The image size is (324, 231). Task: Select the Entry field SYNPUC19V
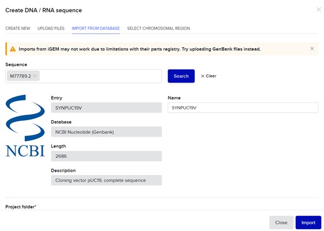(106, 108)
